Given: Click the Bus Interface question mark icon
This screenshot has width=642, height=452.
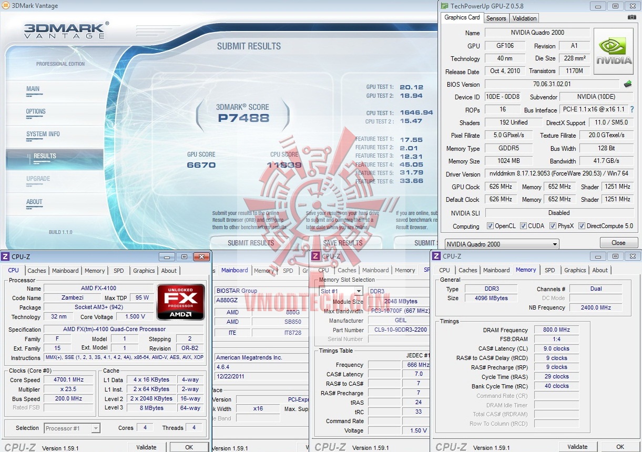Looking at the screenshot, I should pyautogui.click(x=632, y=109).
